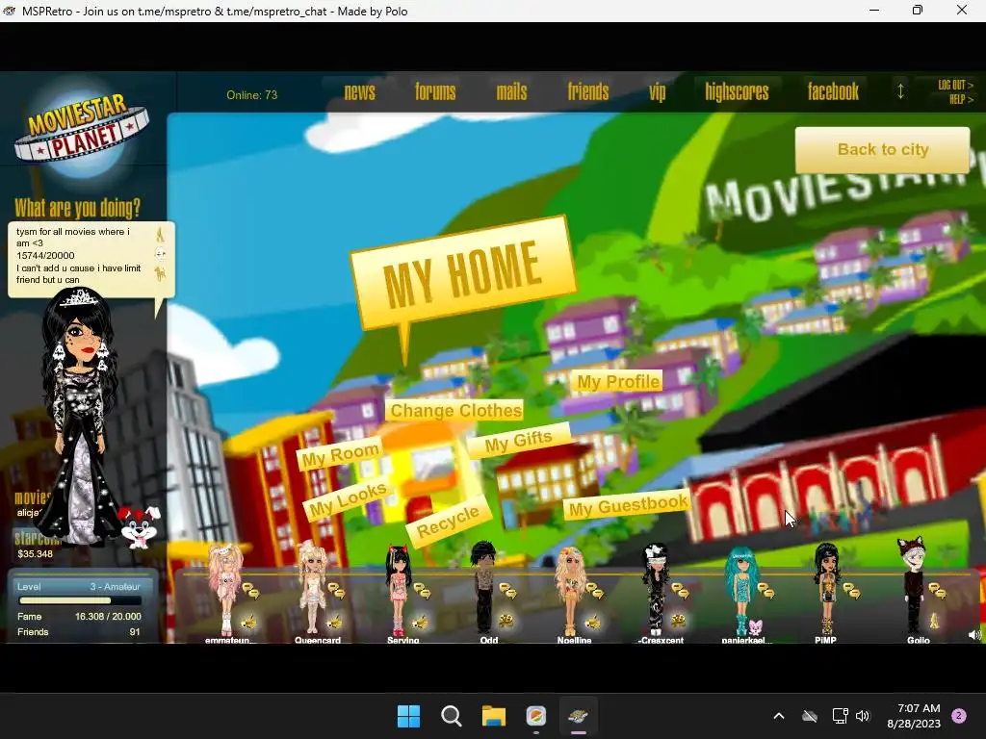The width and height of the screenshot is (986, 739).
Task: Open Change Clothes
Action: (454, 410)
